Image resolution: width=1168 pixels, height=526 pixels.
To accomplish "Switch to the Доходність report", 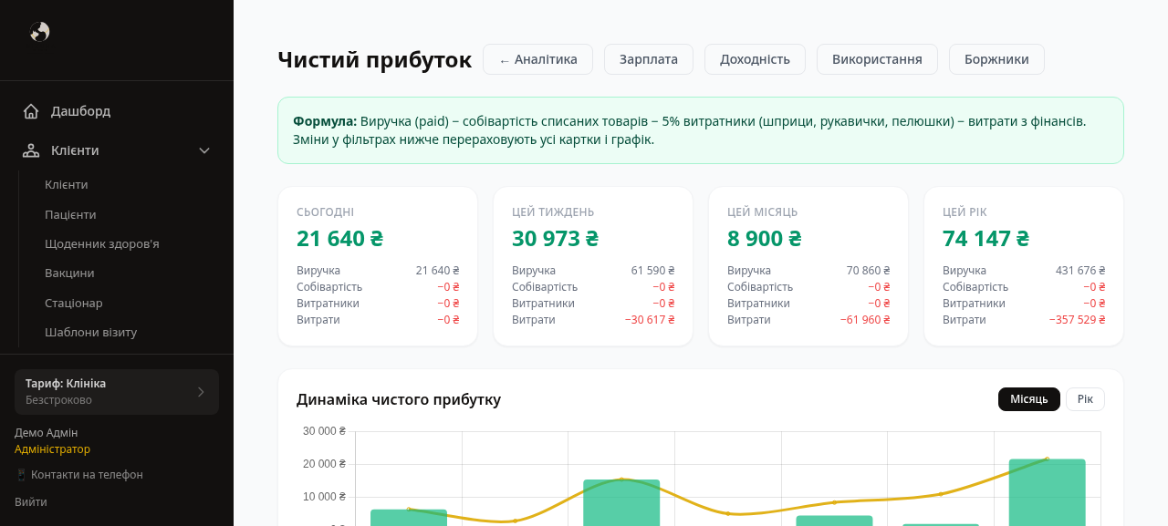I will (755, 59).
